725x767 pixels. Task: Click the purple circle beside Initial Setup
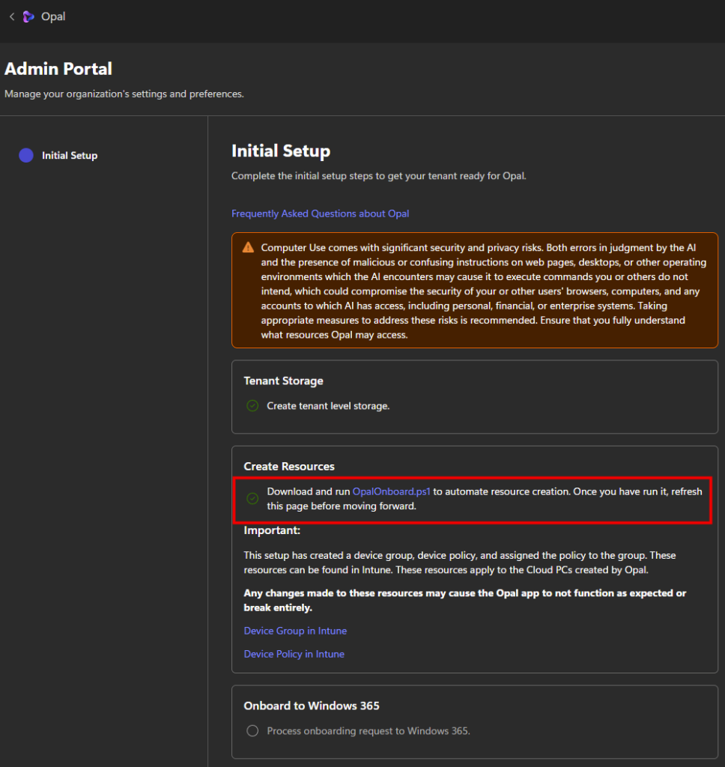(x=26, y=156)
